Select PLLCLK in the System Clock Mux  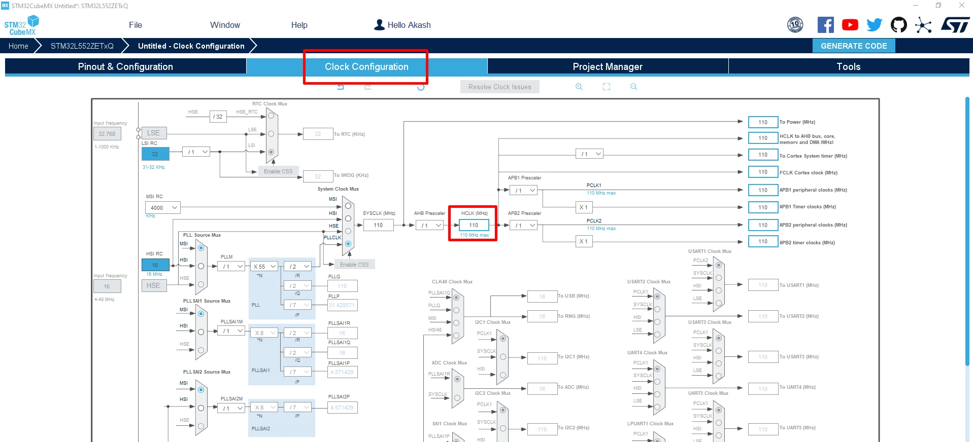tap(348, 244)
